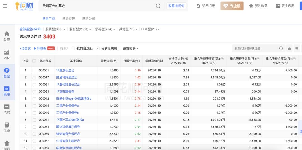Open the more apps grid icon
The width and height of the screenshot is (302, 150).
(278, 6)
